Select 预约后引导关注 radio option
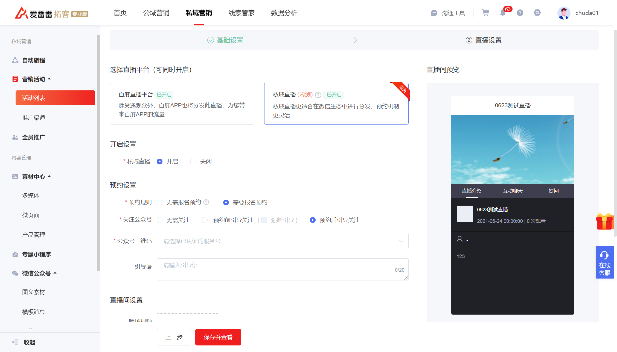This screenshot has height=352, width=617. pyautogui.click(x=313, y=220)
